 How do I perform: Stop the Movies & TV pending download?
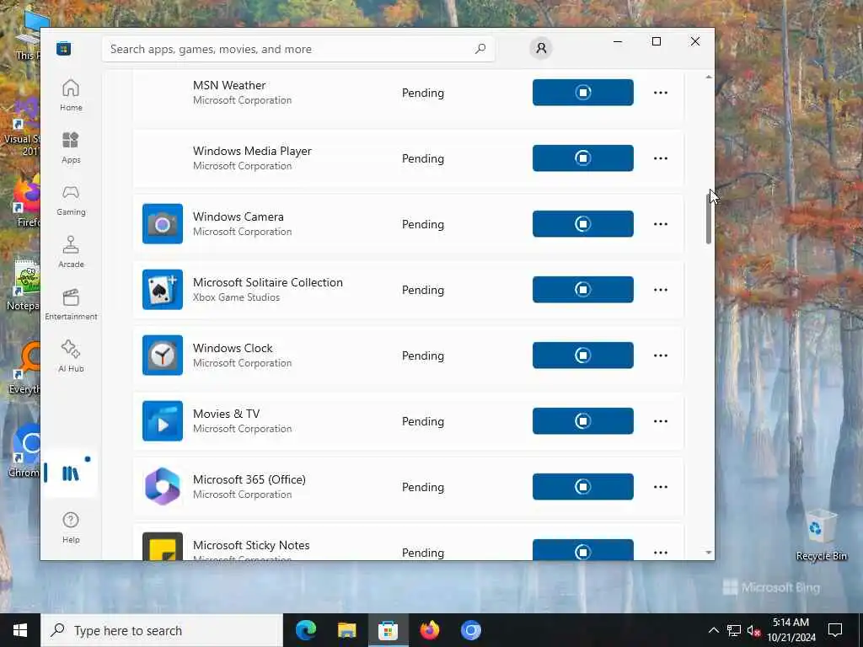click(583, 421)
